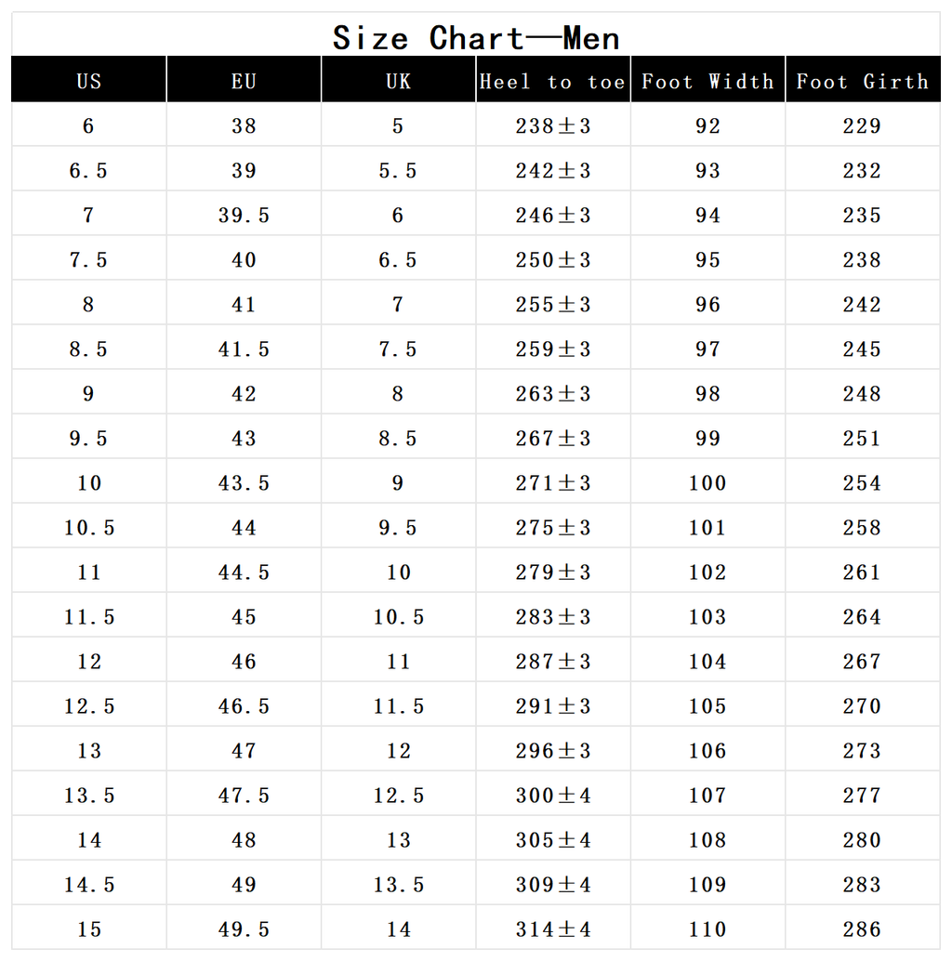Select the UK size 7.5 cell
The width and height of the screenshot is (952, 961).
point(399,349)
